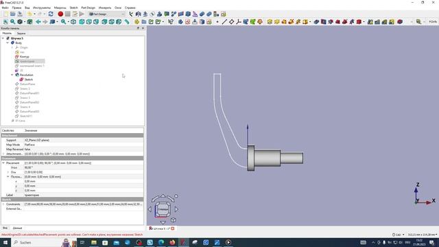The height and width of the screenshot is (247, 439).
Task: Switch to the Данные property tab
Action: (x=17, y=228)
